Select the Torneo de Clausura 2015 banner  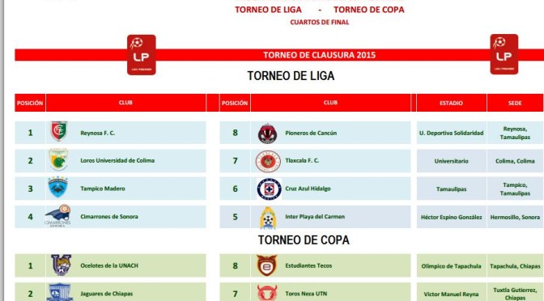coord(319,55)
